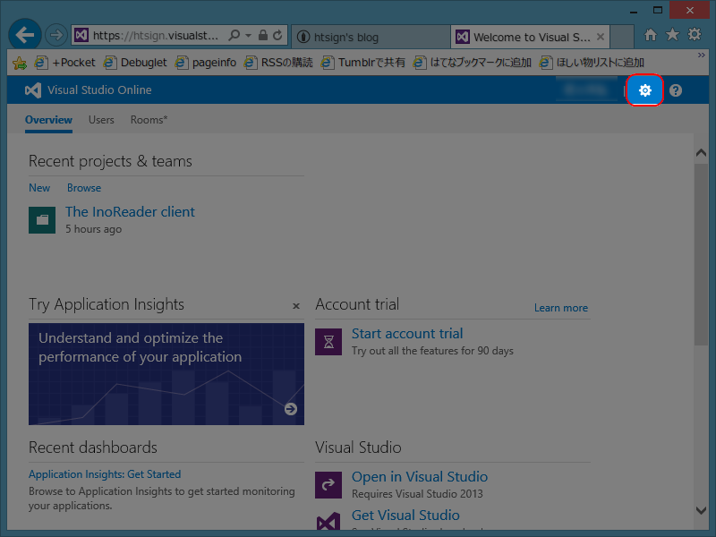Click the lock security icon in address bar
This screenshot has width=716, height=537.
[262, 35]
